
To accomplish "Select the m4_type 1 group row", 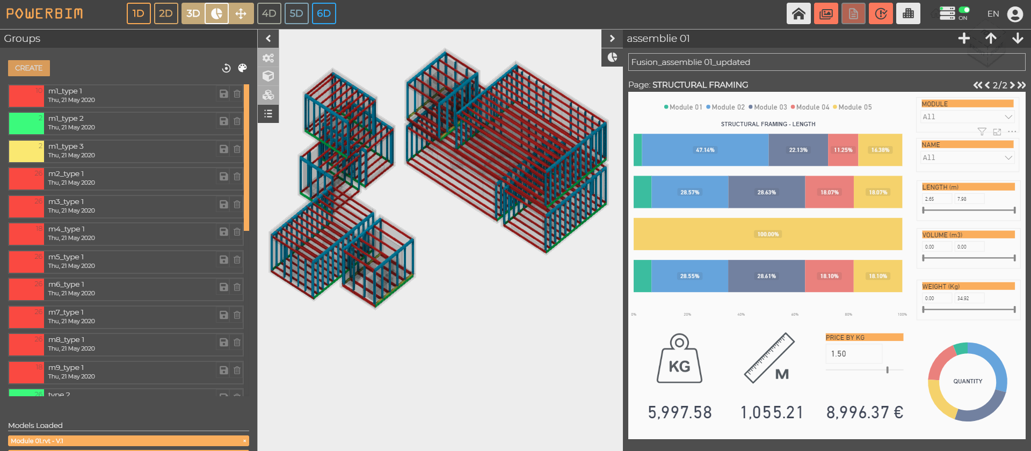I will 126,234.
